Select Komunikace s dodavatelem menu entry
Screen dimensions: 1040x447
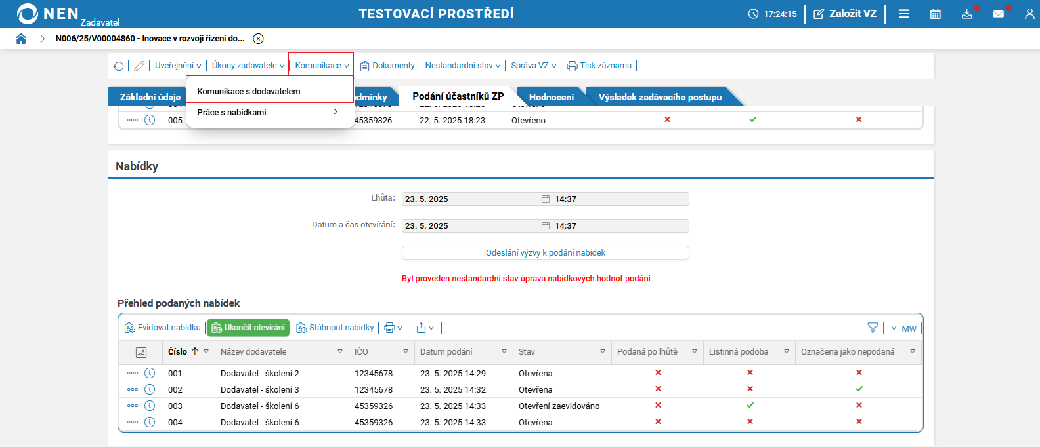point(270,91)
